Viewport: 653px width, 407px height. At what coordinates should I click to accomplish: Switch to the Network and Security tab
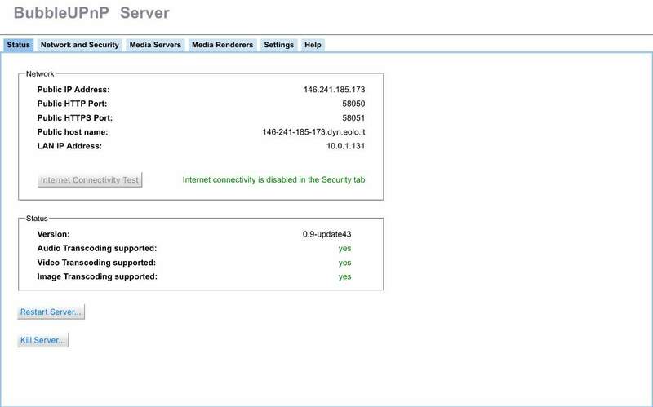pyautogui.click(x=80, y=45)
